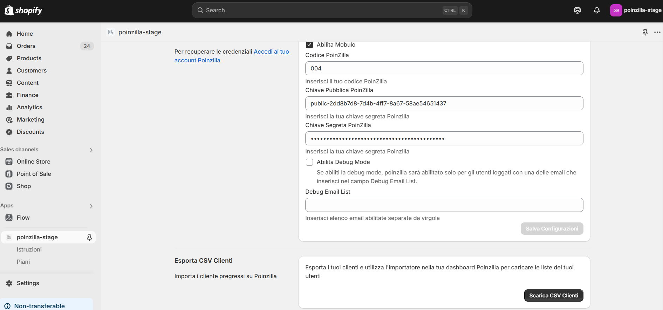Open the notifications bell

coord(597,10)
